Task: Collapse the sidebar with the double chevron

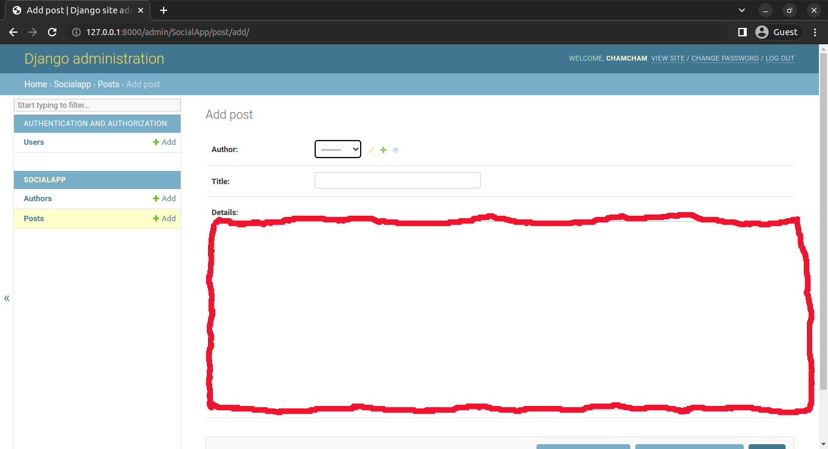Action: pos(7,298)
